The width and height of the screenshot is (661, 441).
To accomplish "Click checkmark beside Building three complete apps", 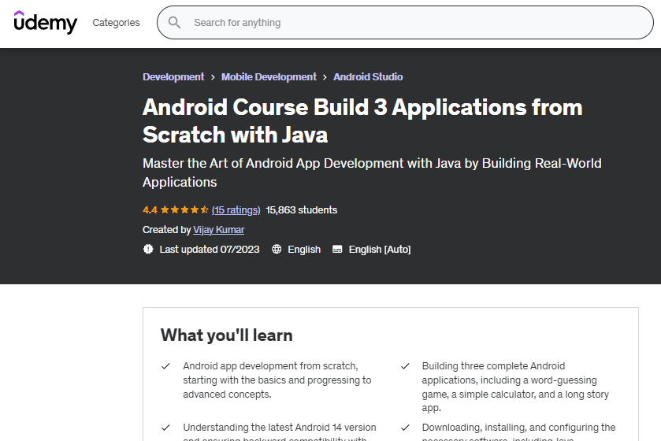I will (x=405, y=366).
